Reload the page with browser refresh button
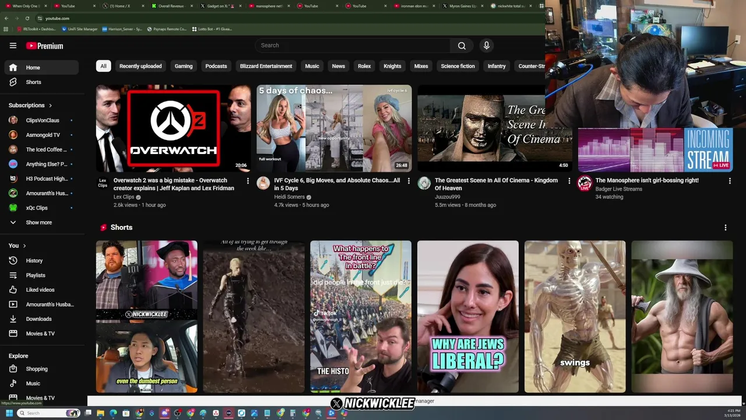The image size is (746, 420). 27,18
